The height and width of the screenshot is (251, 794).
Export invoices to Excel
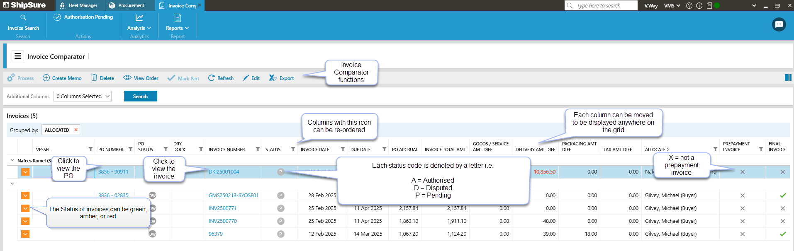(x=281, y=78)
